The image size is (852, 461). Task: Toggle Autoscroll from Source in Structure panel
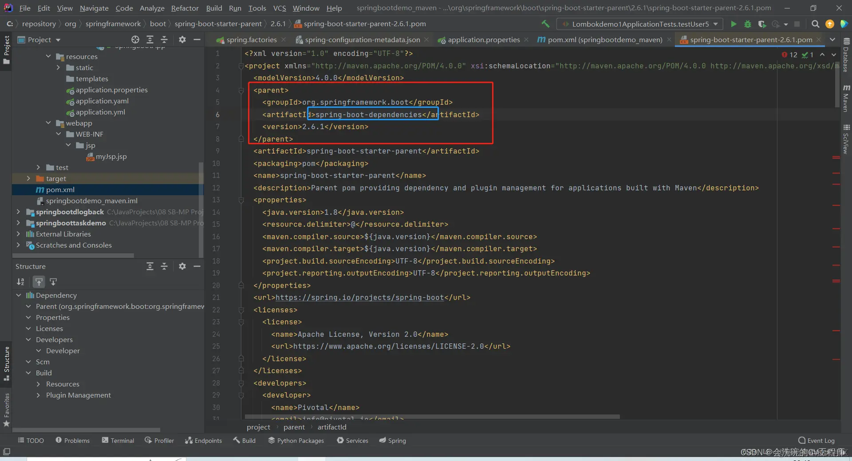coord(53,282)
